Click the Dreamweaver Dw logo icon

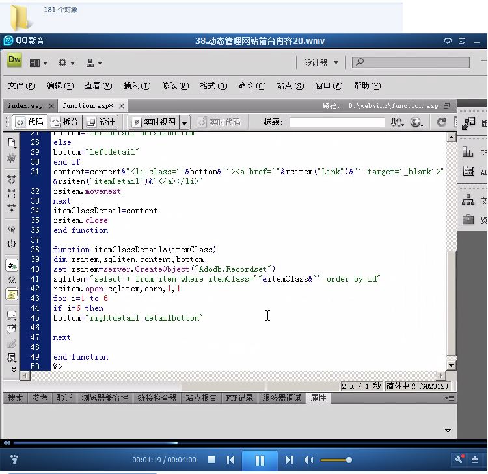point(14,60)
